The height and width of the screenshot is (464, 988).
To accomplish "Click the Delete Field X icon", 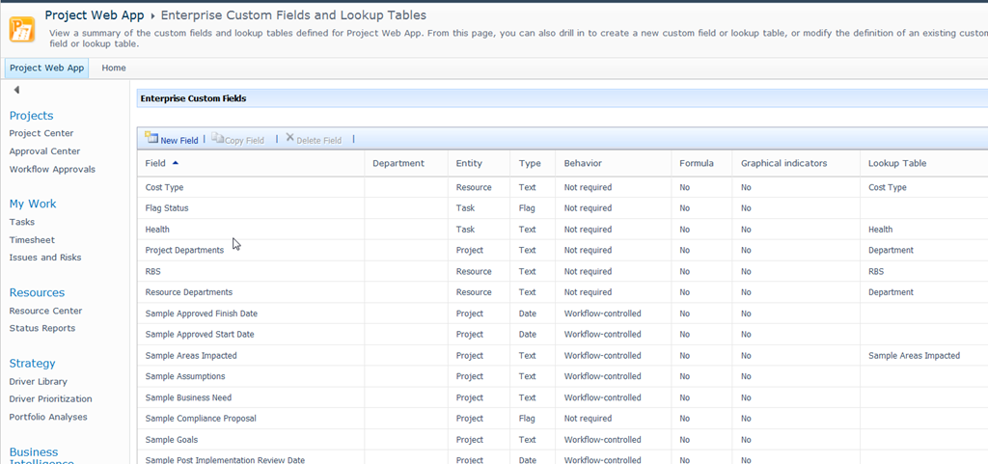I will 289,139.
